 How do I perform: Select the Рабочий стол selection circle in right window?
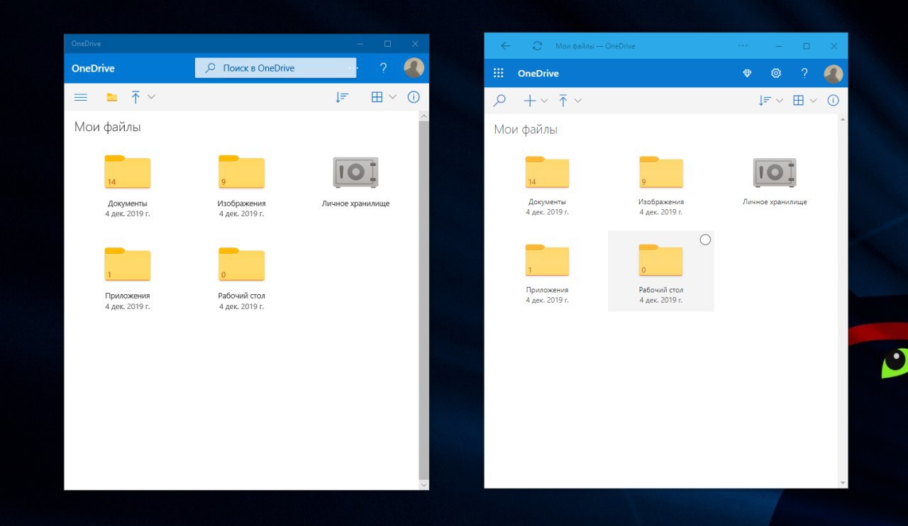705,240
